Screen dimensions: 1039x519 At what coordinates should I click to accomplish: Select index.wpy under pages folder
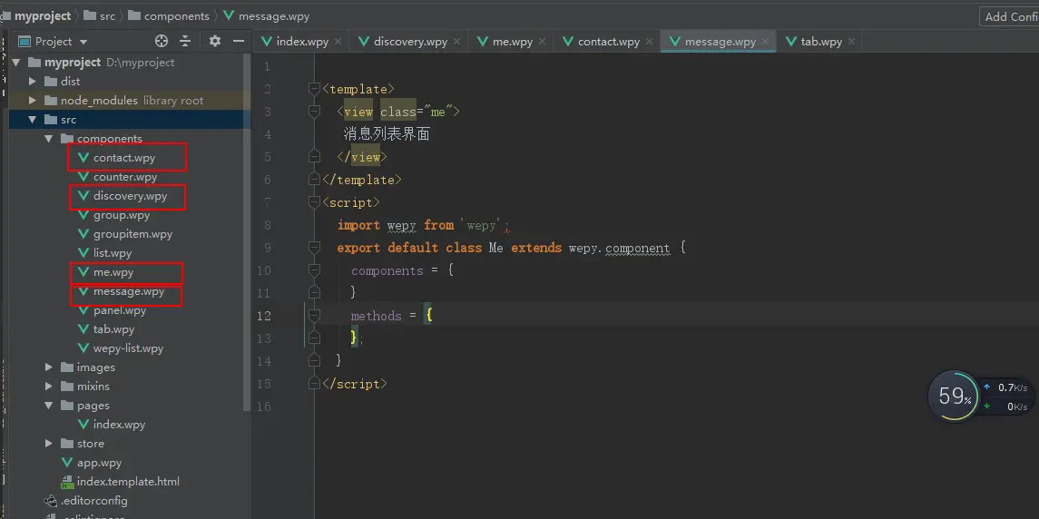click(119, 425)
